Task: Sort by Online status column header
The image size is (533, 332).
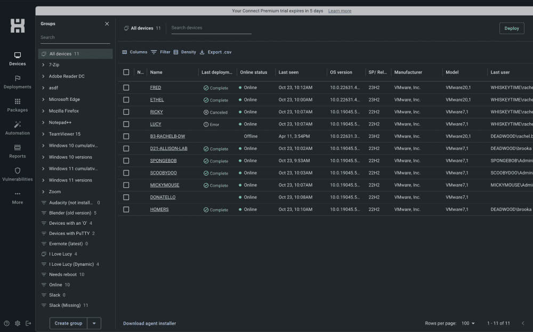Action: [x=254, y=72]
